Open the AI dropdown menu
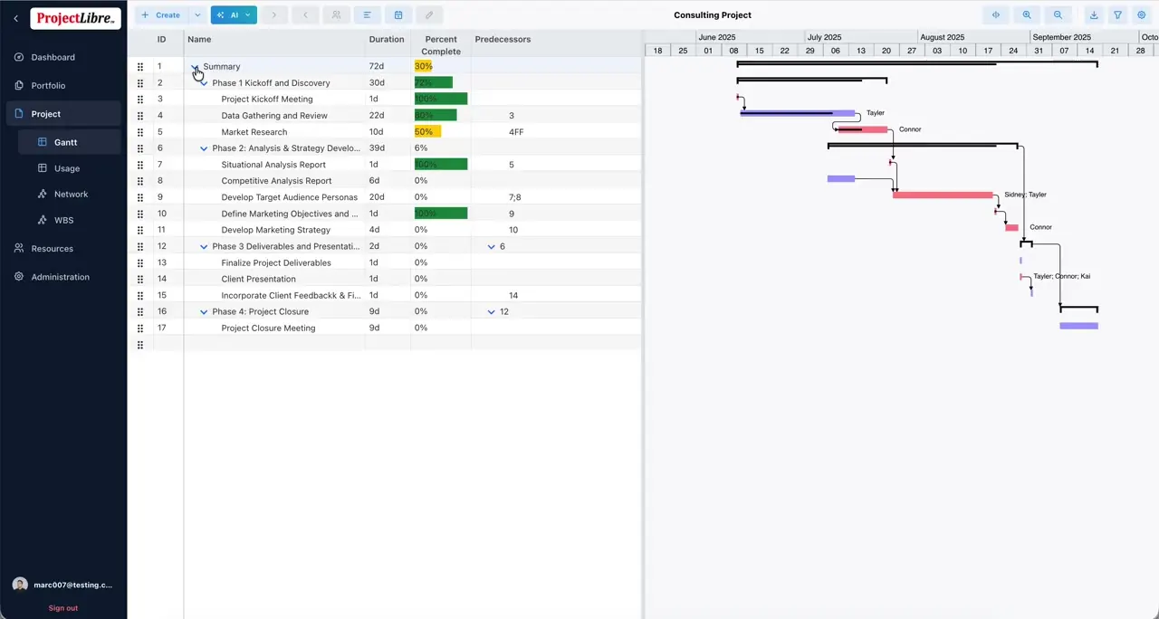The height and width of the screenshot is (619, 1159). pos(234,14)
